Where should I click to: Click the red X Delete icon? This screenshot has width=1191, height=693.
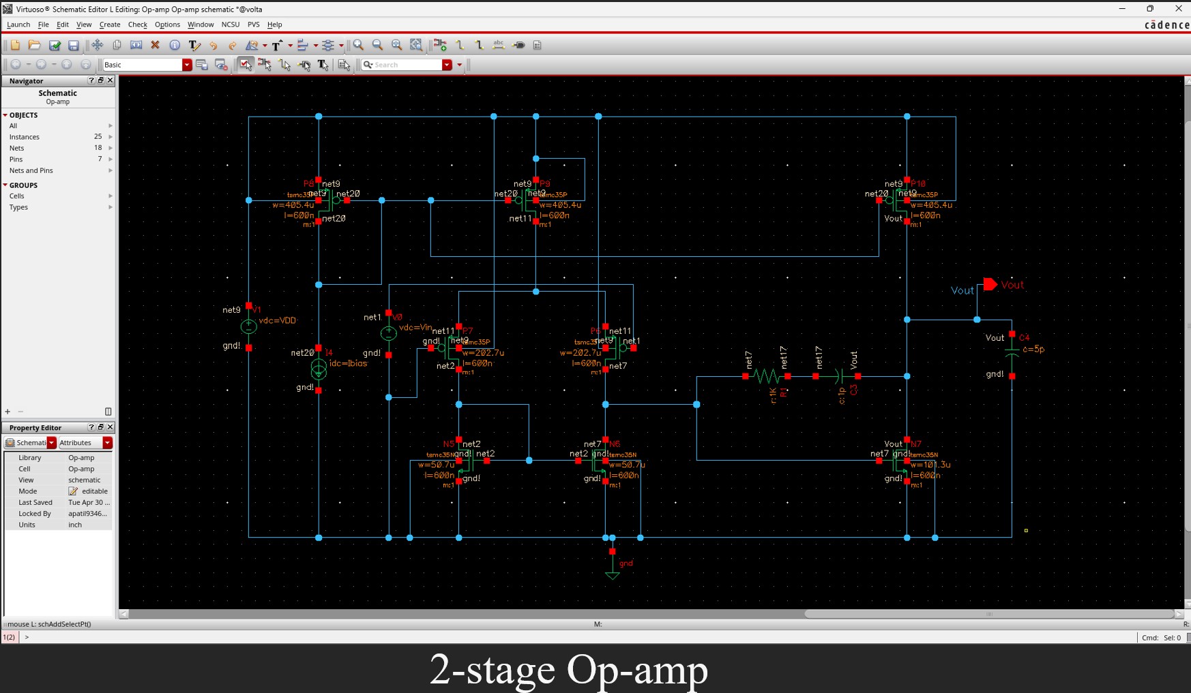(155, 45)
